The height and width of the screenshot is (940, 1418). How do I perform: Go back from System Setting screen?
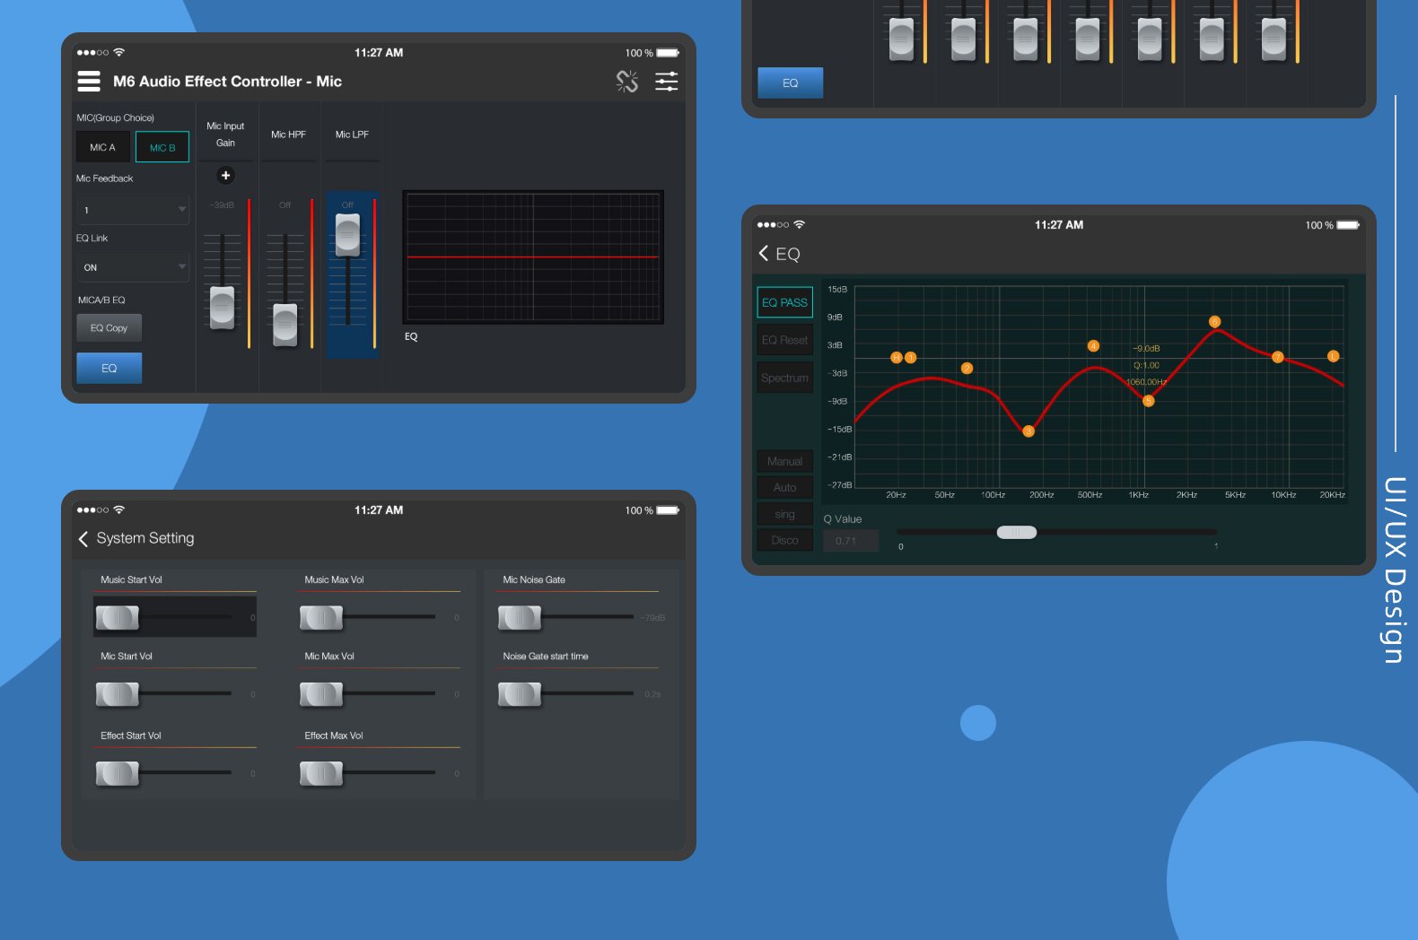point(83,538)
